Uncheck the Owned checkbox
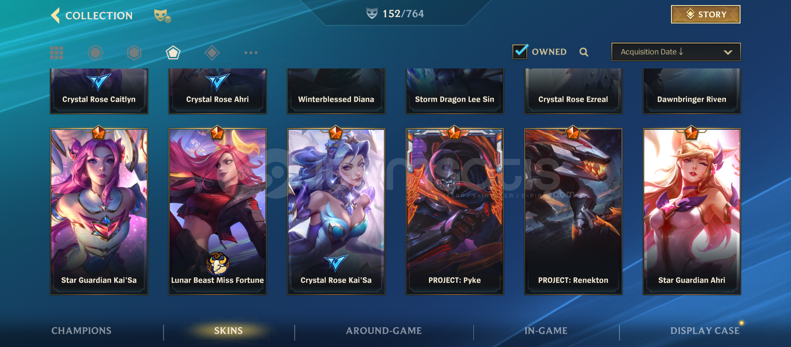791x347 pixels. click(520, 51)
